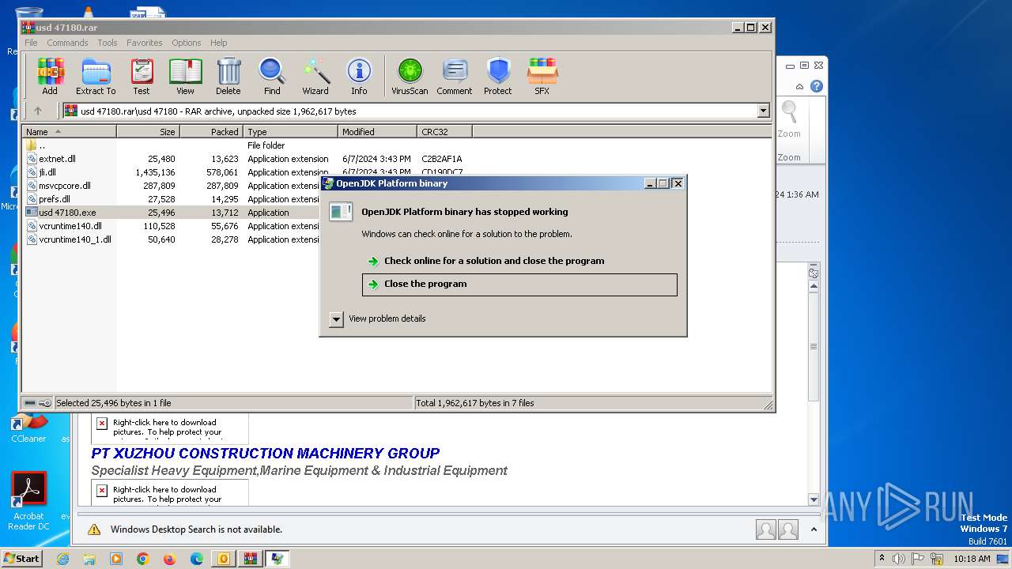The width and height of the screenshot is (1012, 569).
Task: Sort by the Name column header
Action: 70,132
